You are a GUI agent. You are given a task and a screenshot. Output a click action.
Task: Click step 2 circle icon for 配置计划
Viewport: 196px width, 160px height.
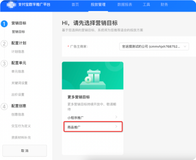[4, 44]
